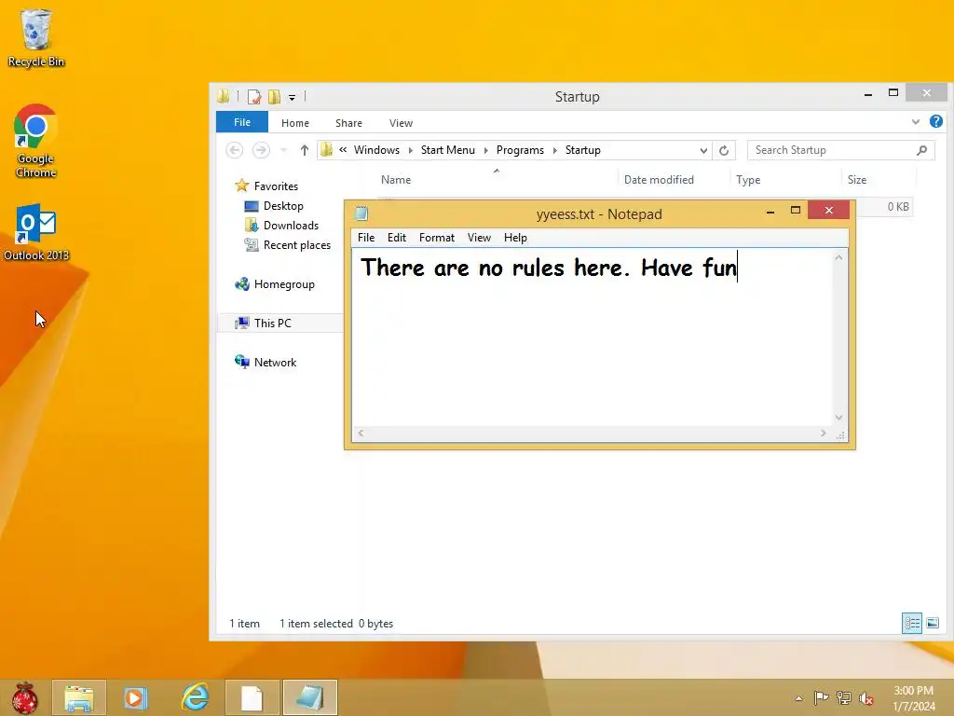
Task: Expand the breadcrumb arrow after Windows
Action: (x=411, y=150)
